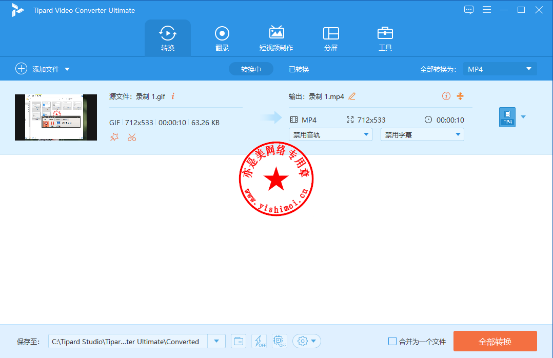Click the output name 录制 1.mp4
Image resolution: width=553 pixels, height=358 pixels.
tap(326, 96)
